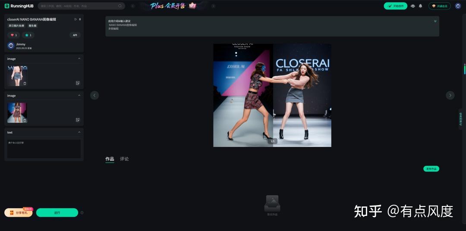The height and width of the screenshot is (231, 466).
Task: Click first uploaded image thumbnail
Action: (17, 76)
